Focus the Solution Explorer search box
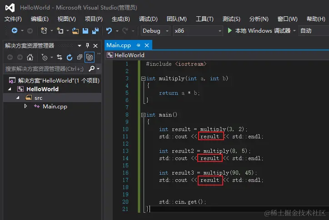This screenshot has width=329, height=220. [x=45, y=69]
